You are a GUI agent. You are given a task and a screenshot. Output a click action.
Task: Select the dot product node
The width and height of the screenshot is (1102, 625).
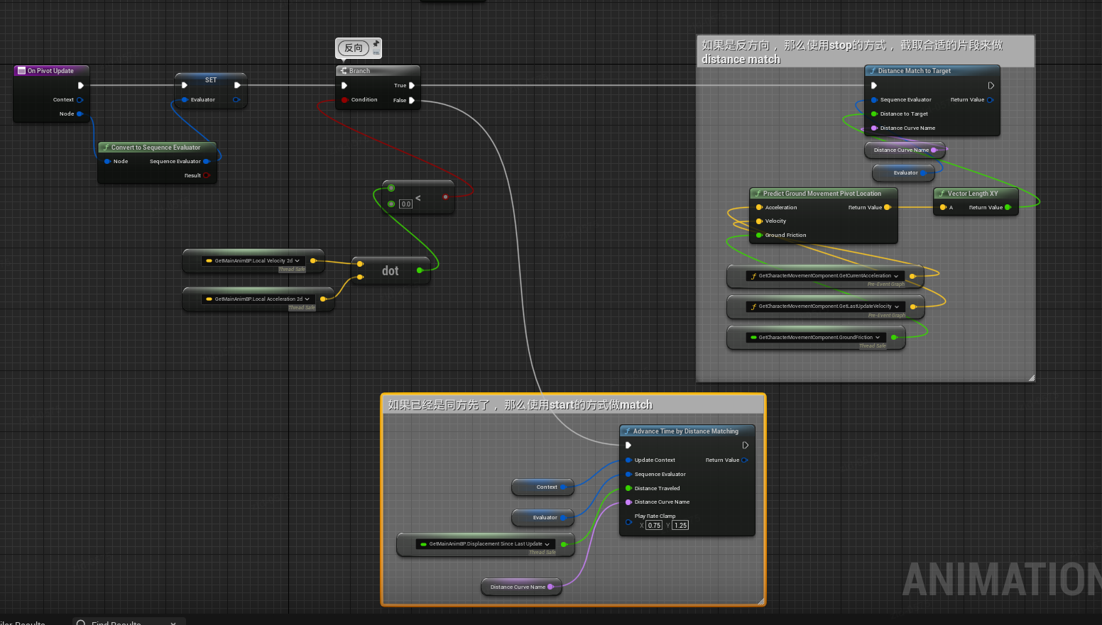390,271
